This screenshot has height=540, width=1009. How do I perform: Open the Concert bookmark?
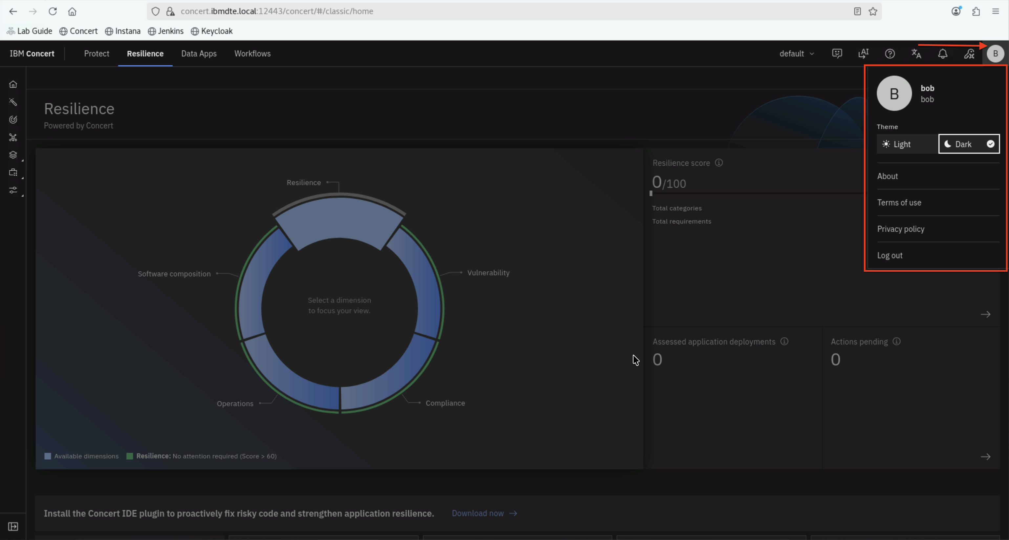point(78,31)
